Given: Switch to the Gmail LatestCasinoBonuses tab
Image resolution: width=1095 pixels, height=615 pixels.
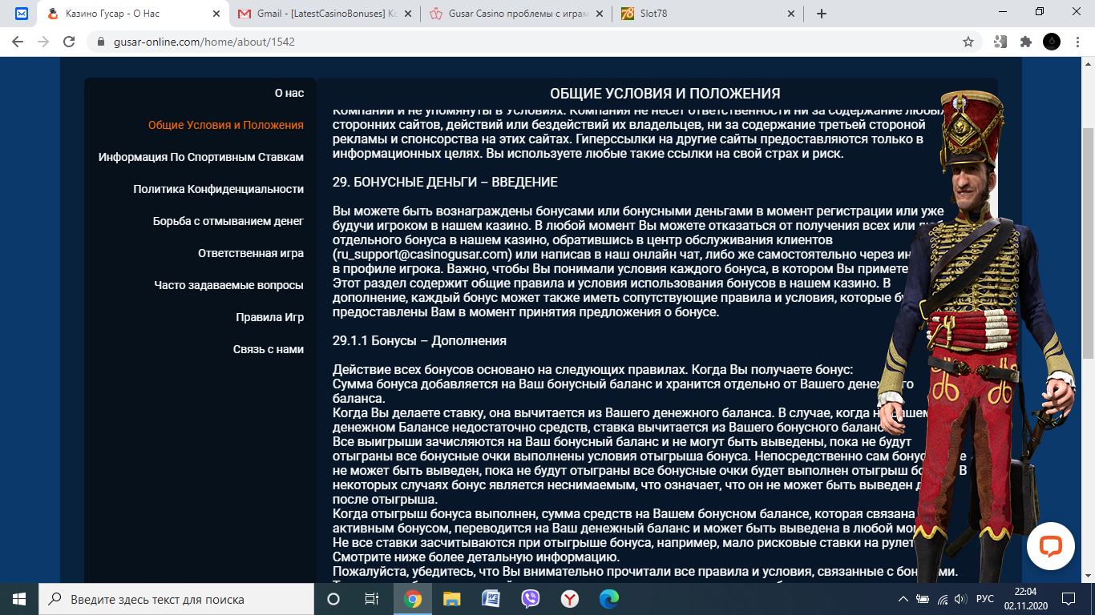Looking at the screenshot, I should (x=326, y=14).
